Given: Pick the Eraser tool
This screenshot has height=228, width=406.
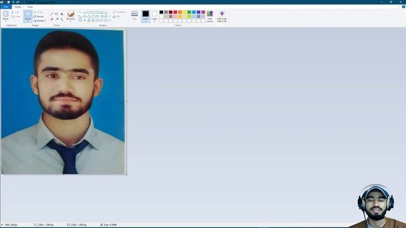Looking at the screenshot, I should tap(51, 19).
